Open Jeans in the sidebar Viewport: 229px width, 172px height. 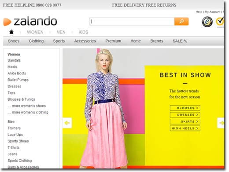[12, 154]
